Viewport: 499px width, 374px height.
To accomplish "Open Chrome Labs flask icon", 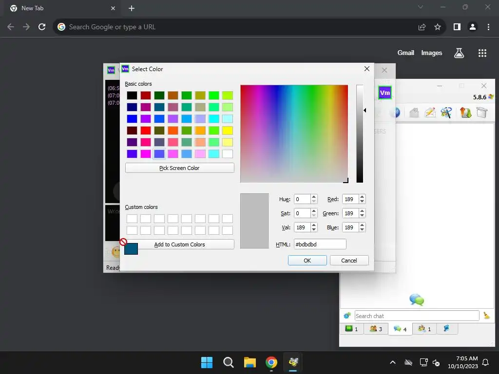I will point(459,53).
